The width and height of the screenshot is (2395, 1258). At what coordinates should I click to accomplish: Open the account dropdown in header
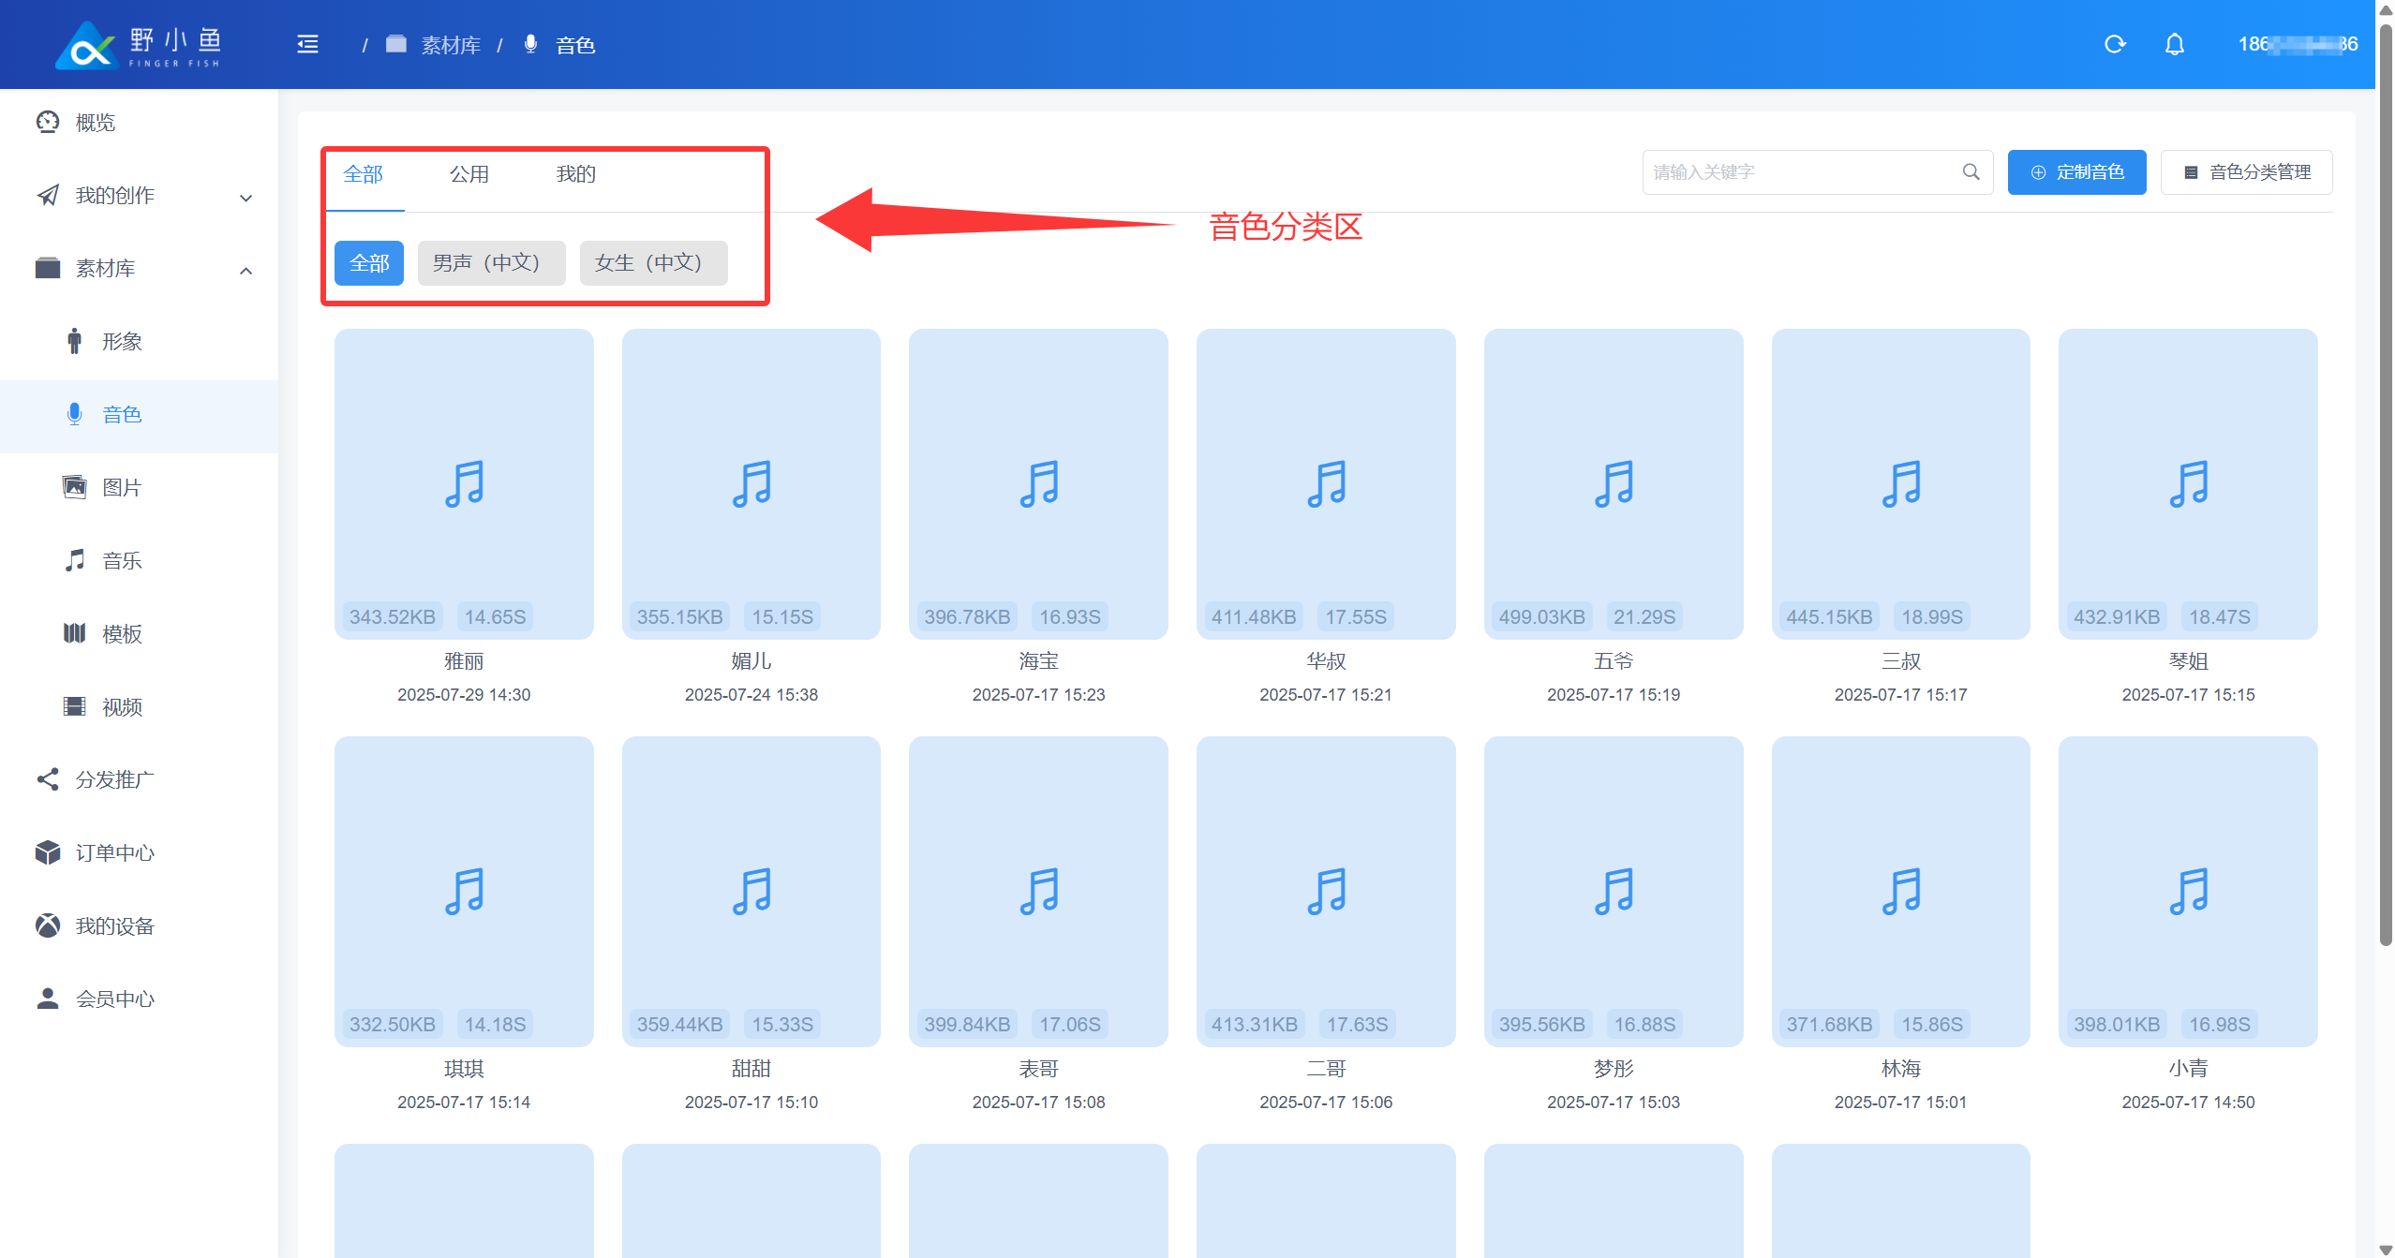(x=2297, y=44)
